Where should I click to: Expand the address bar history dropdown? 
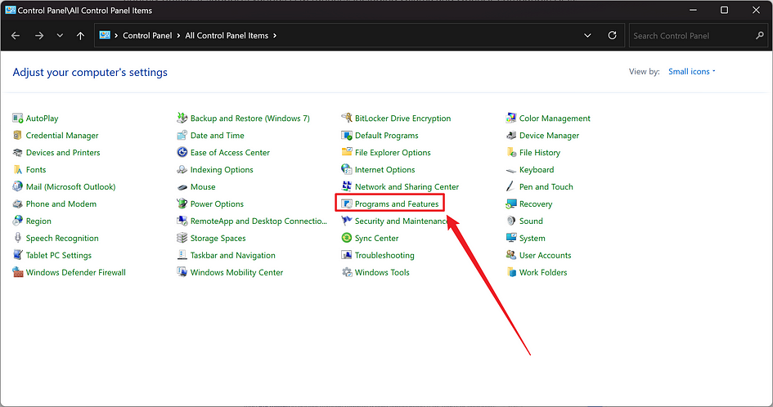tap(587, 35)
